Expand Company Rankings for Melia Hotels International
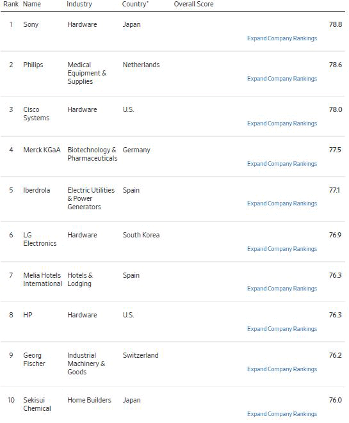Viewport: 349px width, 423px height. tap(282, 289)
